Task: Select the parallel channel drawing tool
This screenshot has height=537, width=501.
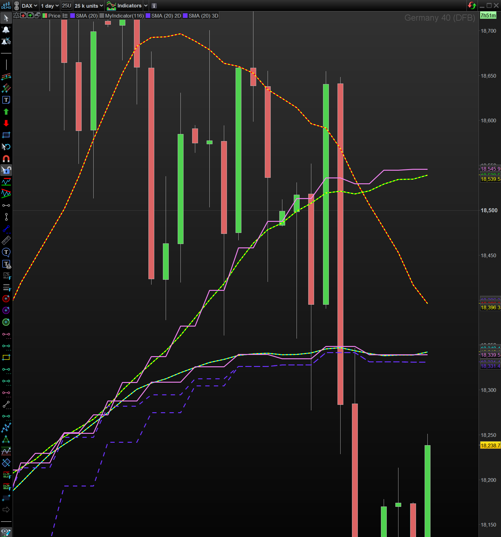Action: (6, 76)
